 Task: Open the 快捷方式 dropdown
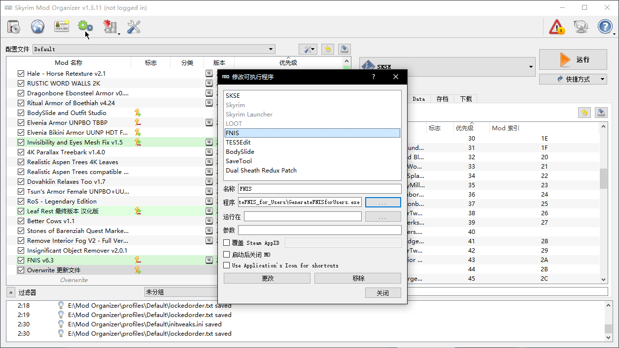pos(573,79)
